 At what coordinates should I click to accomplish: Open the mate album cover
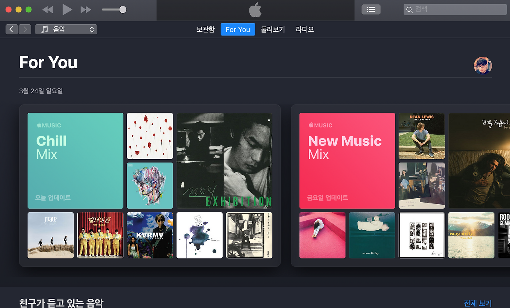click(51, 235)
